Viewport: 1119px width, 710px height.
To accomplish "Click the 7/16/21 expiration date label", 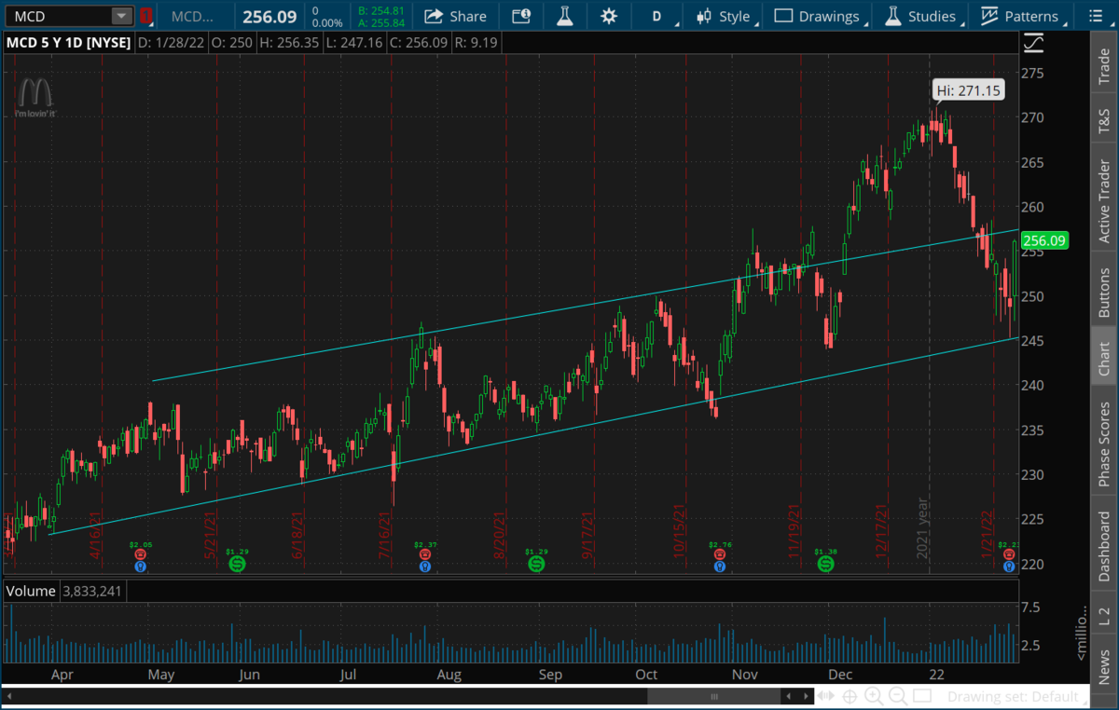I will [x=384, y=535].
